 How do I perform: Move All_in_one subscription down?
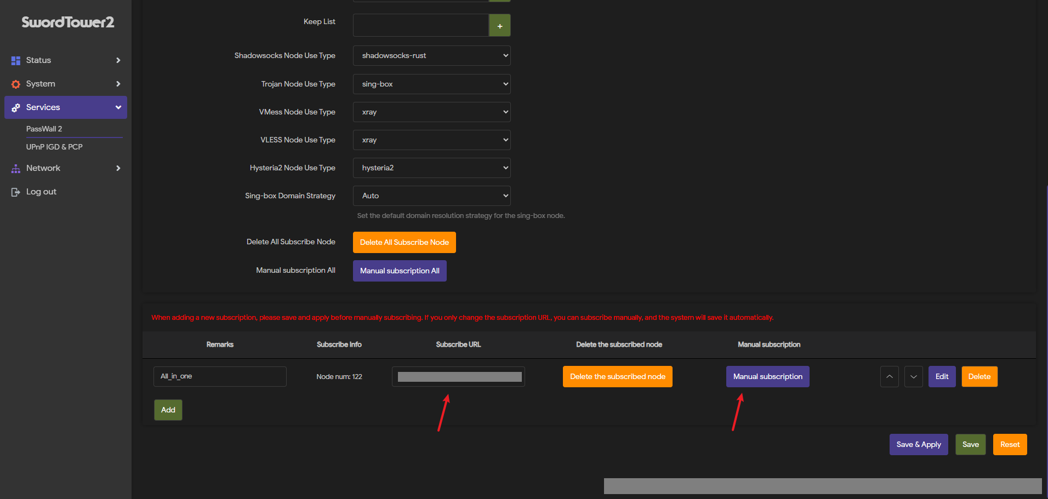coord(914,377)
